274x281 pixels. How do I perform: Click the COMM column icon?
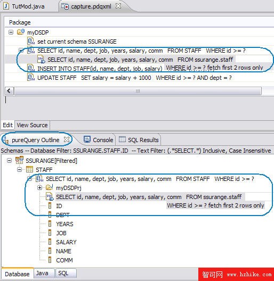[50, 260]
